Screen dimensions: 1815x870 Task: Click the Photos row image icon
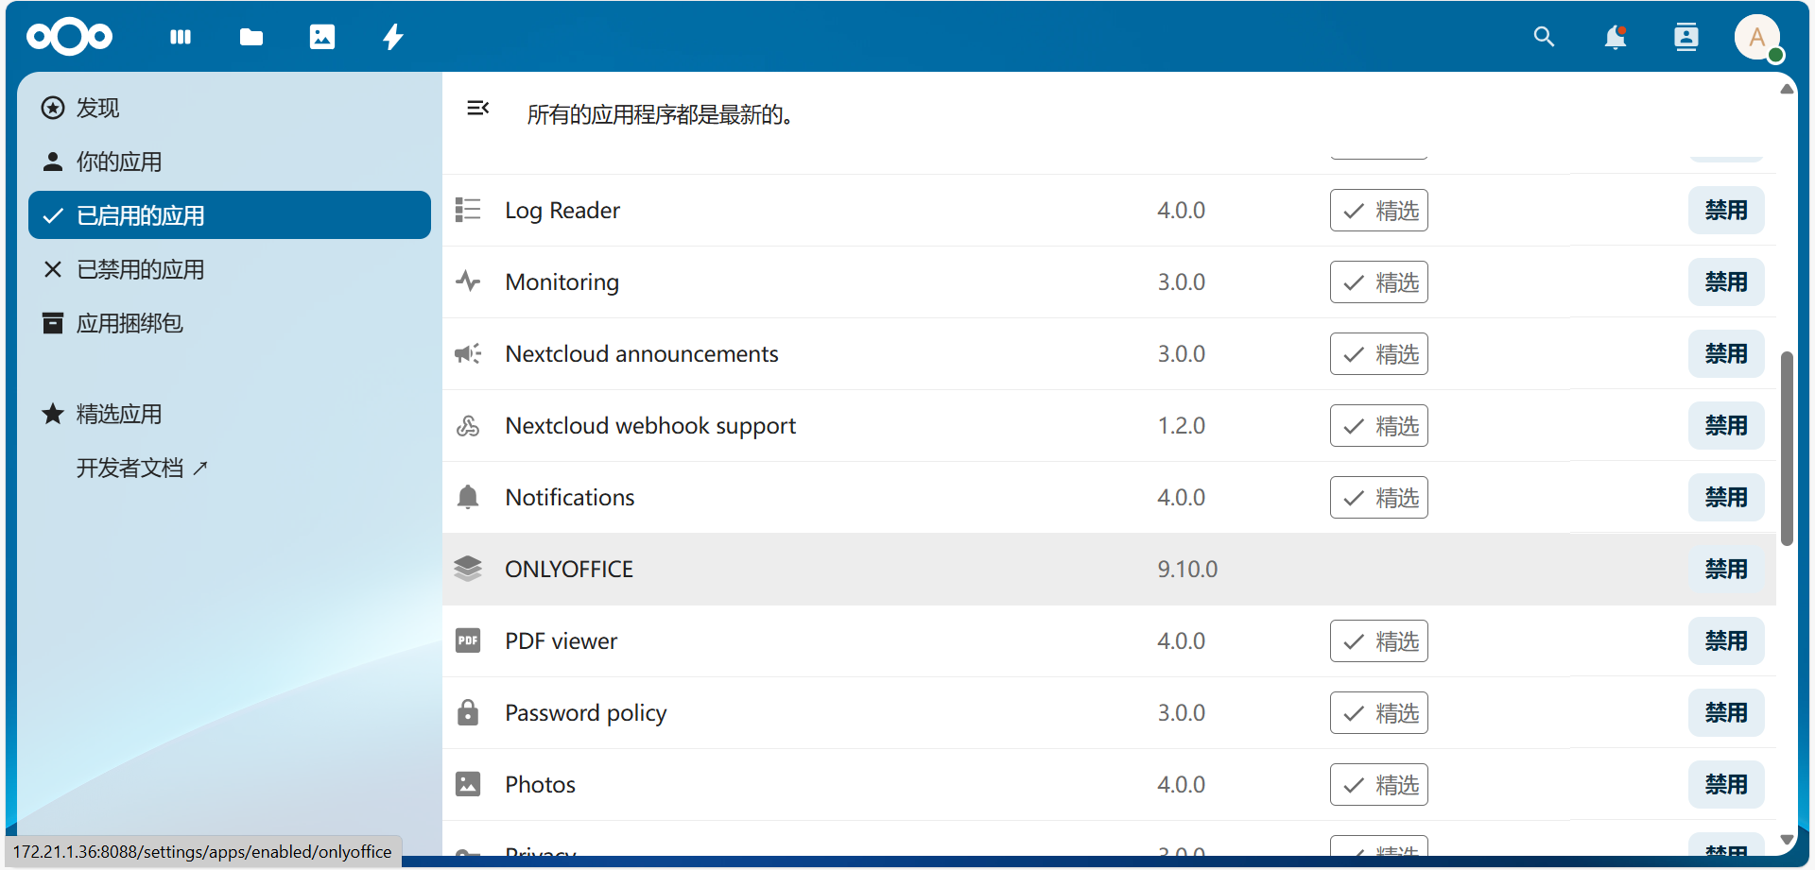coord(468,784)
